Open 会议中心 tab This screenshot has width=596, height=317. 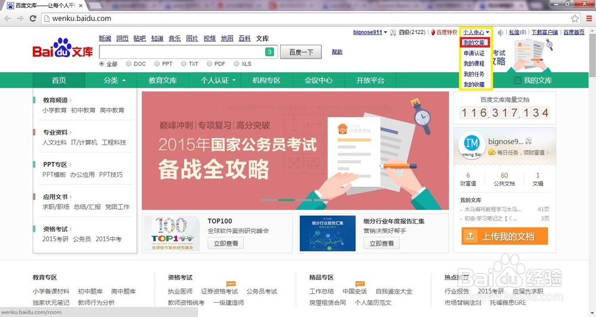[x=318, y=80]
